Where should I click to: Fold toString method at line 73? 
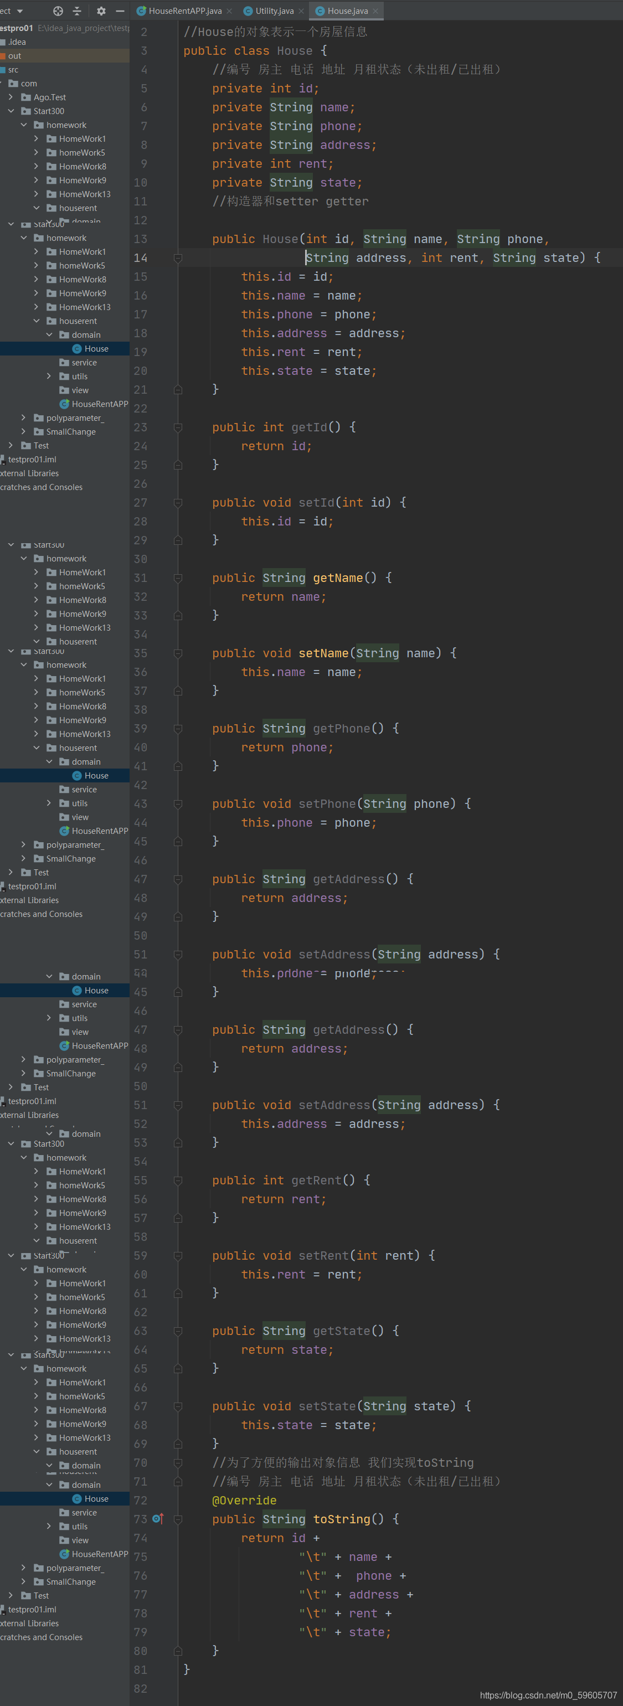click(x=177, y=1519)
